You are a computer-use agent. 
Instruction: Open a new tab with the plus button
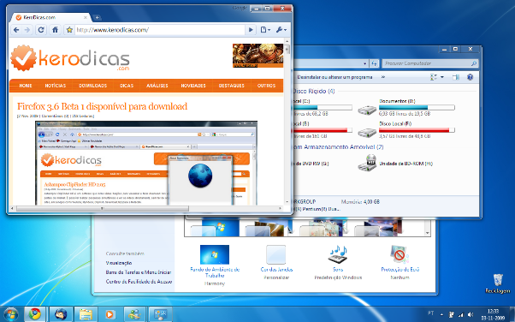[x=97, y=17]
